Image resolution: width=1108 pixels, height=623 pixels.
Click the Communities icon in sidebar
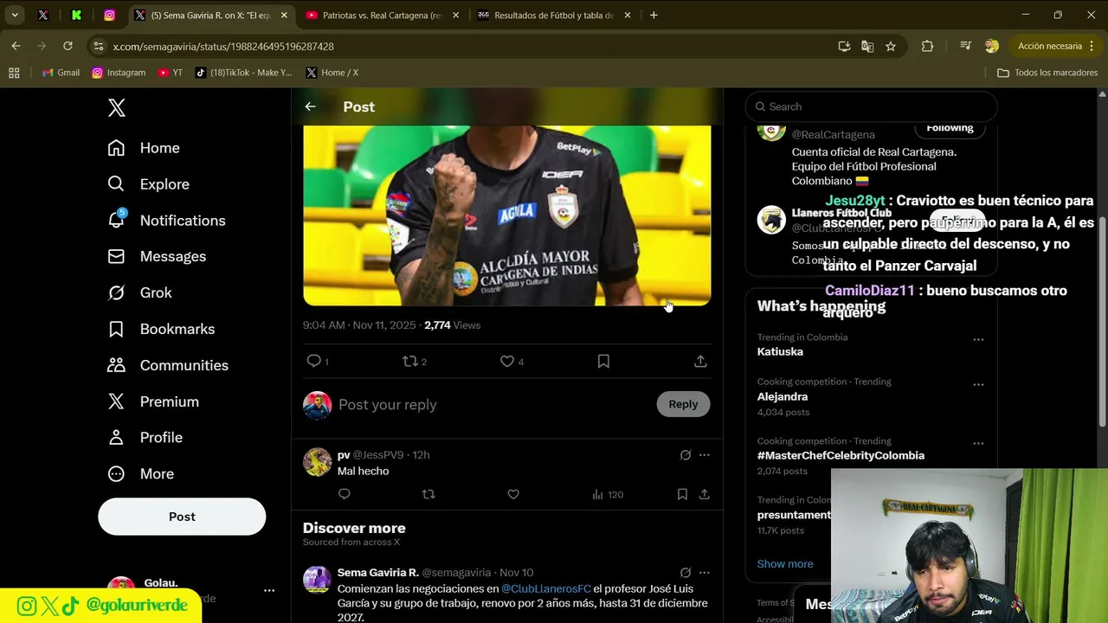(116, 365)
